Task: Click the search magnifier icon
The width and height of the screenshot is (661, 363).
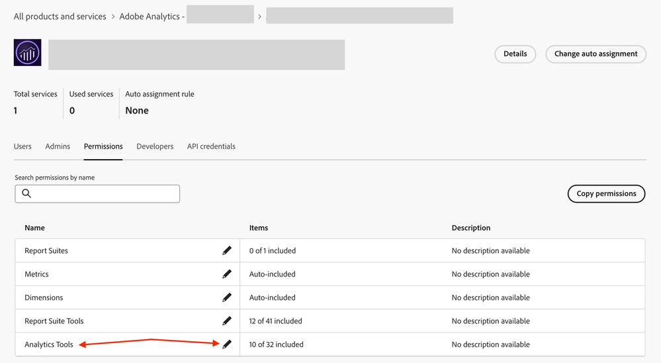Action: click(x=26, y=193)
